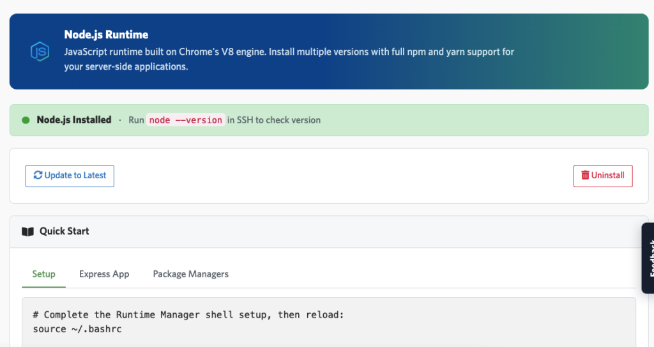Screen dimensions: 654x347
Task: Click the Node.js hexagon logo icon
Action: [x=40, y=52]
